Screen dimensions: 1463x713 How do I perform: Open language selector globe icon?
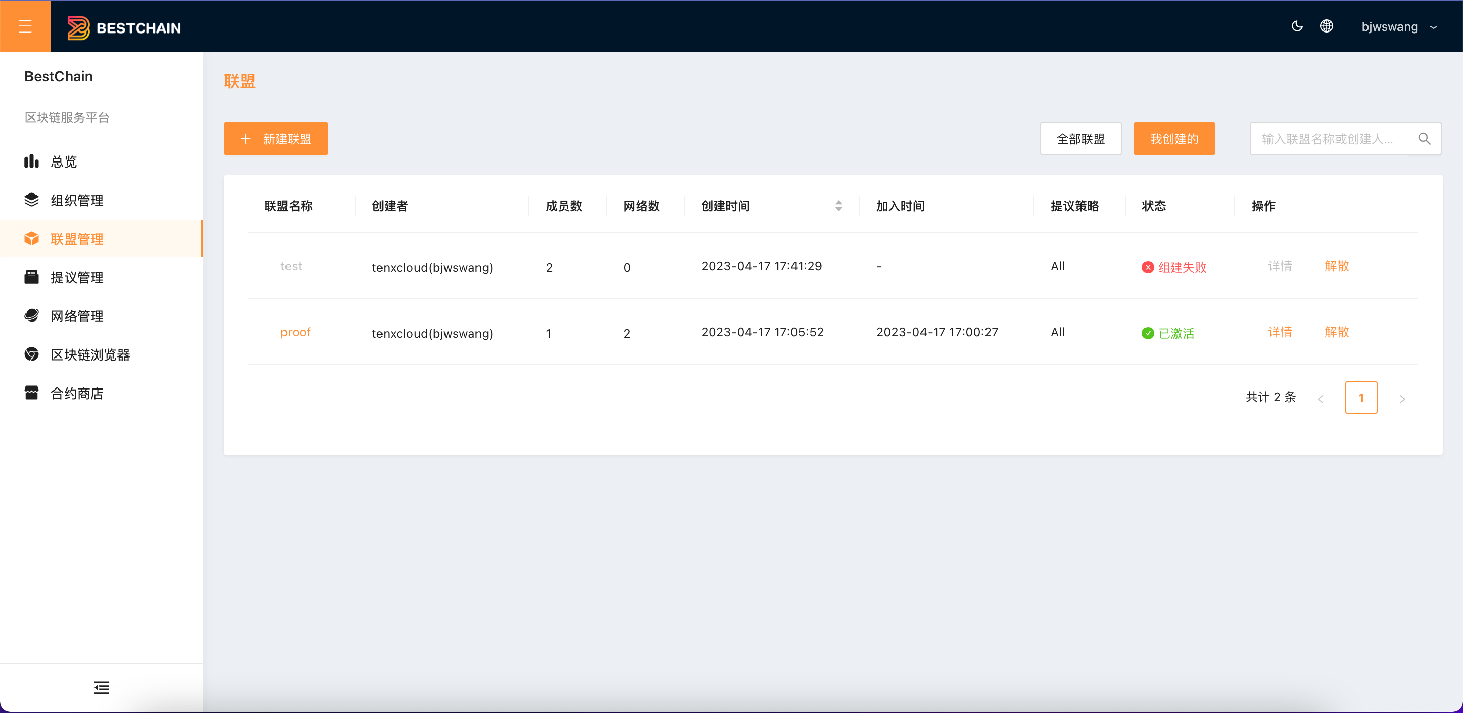coord(1327,26)
